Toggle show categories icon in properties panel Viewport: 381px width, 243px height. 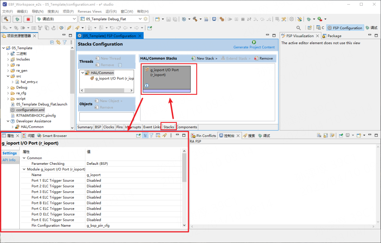(145, 136)
